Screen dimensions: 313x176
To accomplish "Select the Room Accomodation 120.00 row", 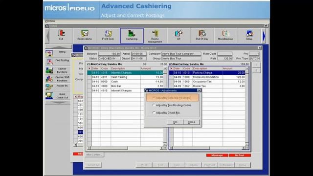I will pos(207,77).
